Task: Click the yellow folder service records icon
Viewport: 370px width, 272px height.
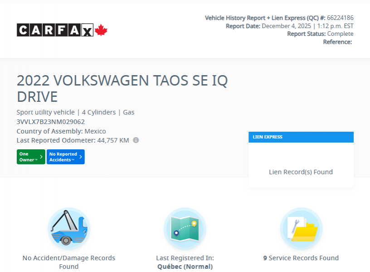Action: click(x=301, y=228)
